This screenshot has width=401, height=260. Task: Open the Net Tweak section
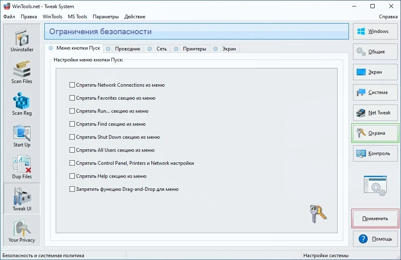[375, 113]
